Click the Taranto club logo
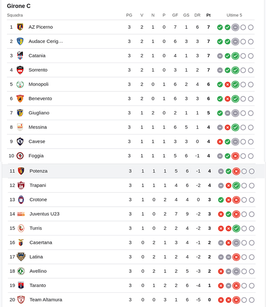Viewport: 266px width, 307px height. pyautogui.click(x=21, y=285)
